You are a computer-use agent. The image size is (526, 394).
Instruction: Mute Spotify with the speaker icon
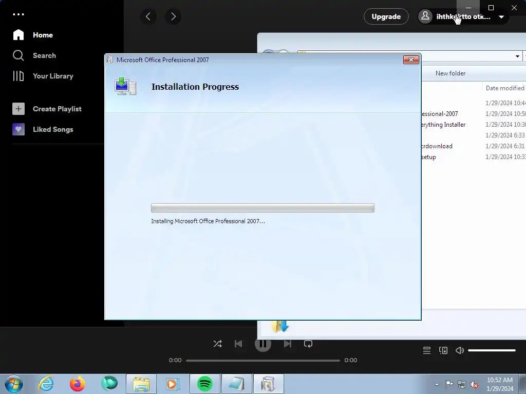(460, 350)
